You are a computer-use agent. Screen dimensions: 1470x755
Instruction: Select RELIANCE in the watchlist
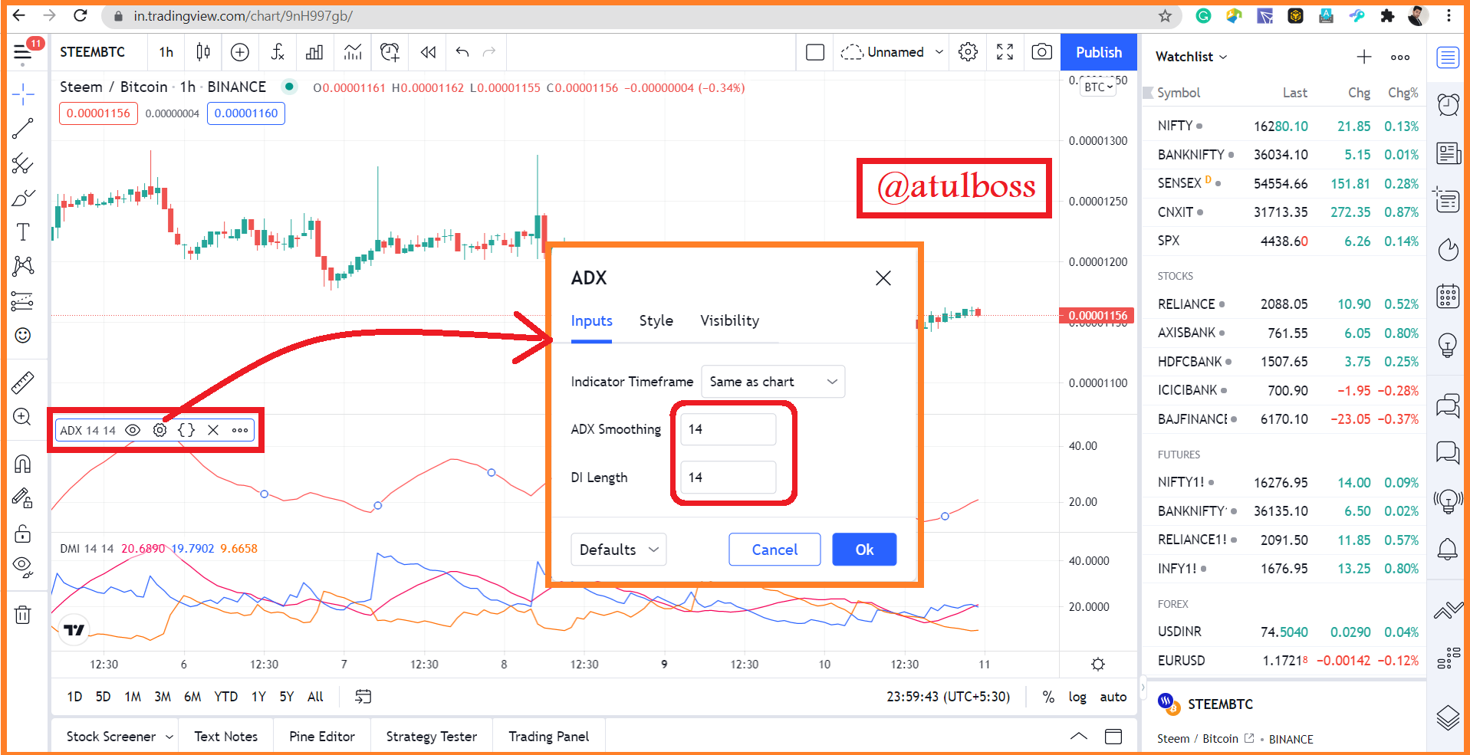pyautogui.click(x=1284, y=304)
